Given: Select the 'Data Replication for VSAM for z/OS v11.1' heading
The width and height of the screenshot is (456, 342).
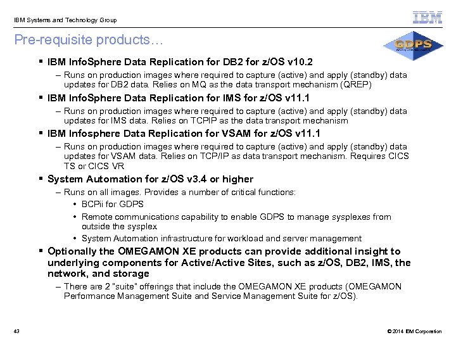Looking at the screenshot, I should pos(184,134).
